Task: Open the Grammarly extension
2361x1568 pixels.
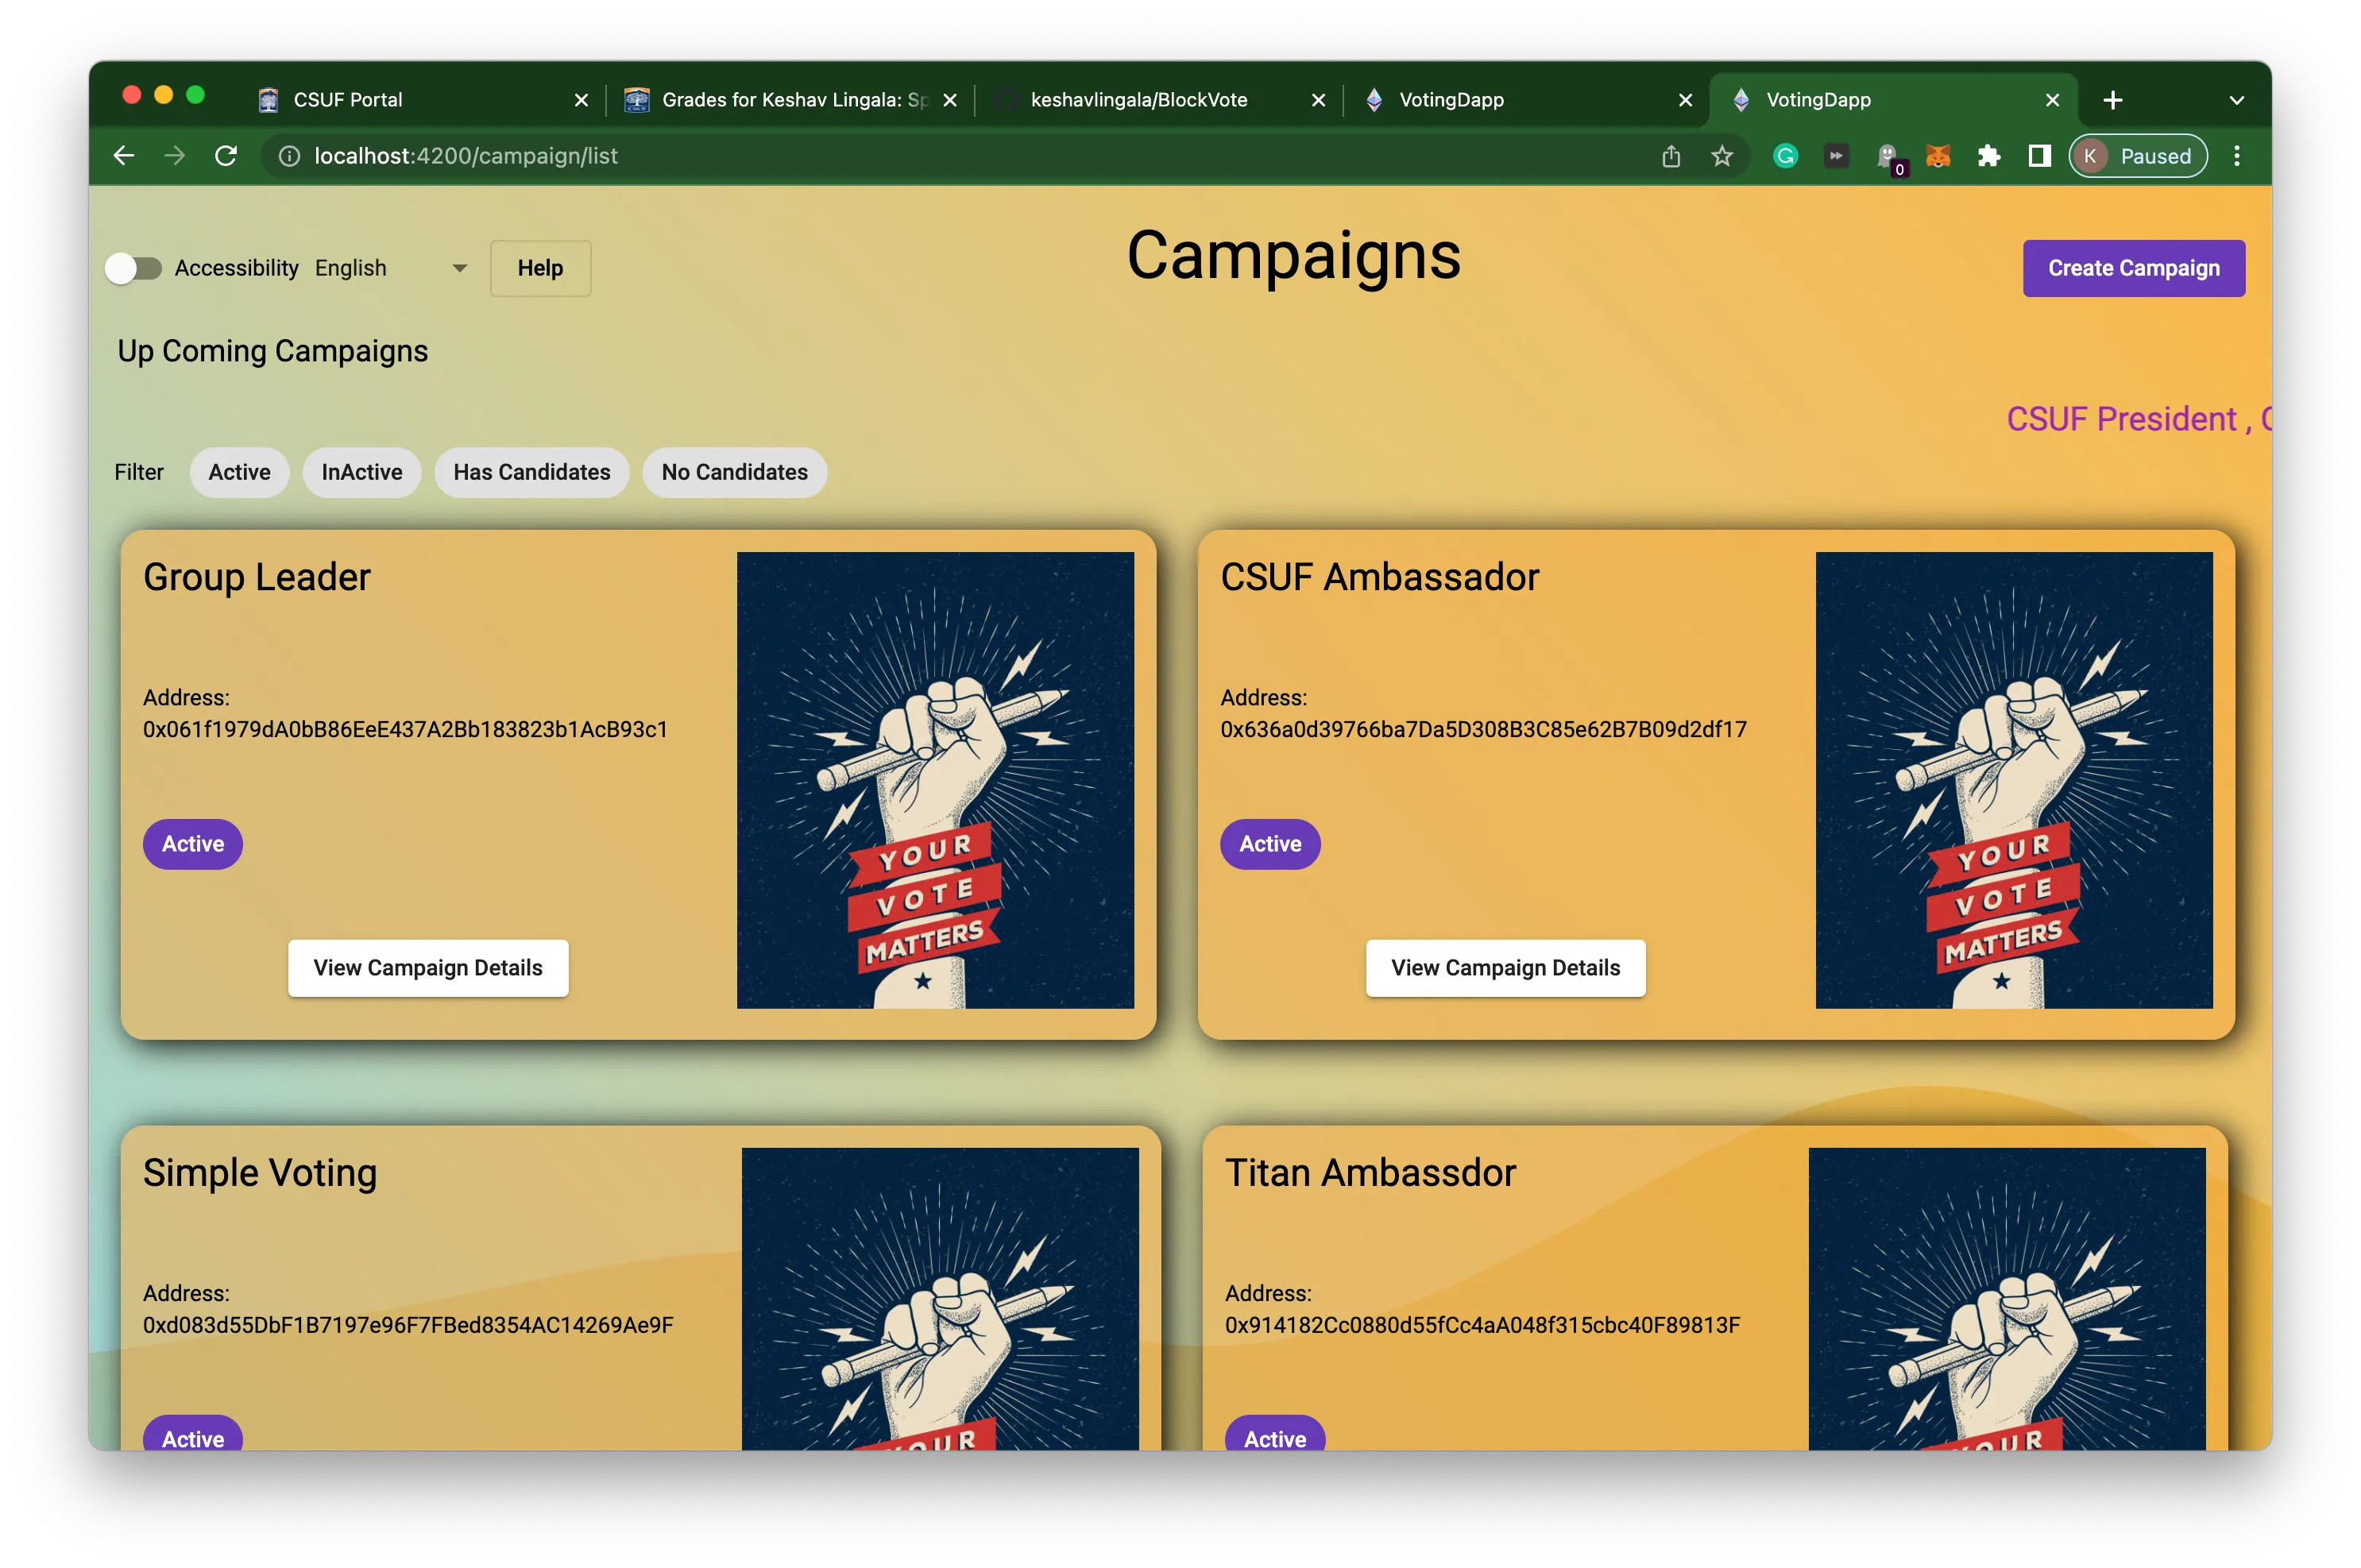Action: [1785, 156]
